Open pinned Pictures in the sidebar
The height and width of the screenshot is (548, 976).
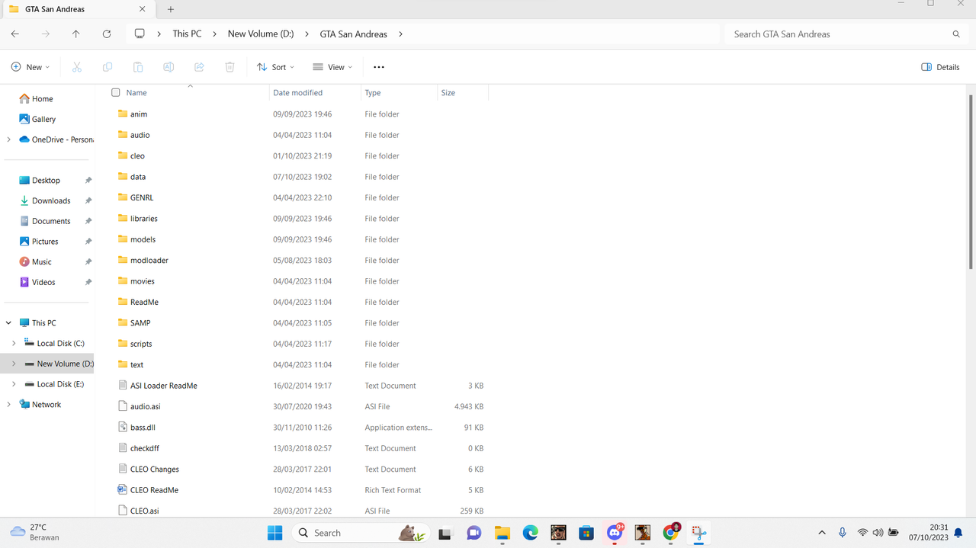click(39, 242)
